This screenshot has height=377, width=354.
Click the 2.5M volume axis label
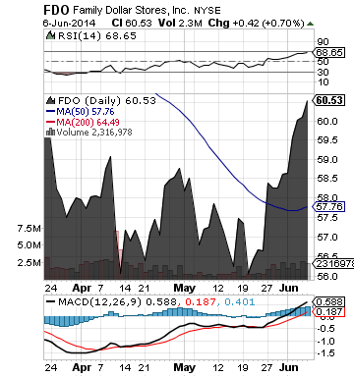pyautogui.click(x=29, y=263)
